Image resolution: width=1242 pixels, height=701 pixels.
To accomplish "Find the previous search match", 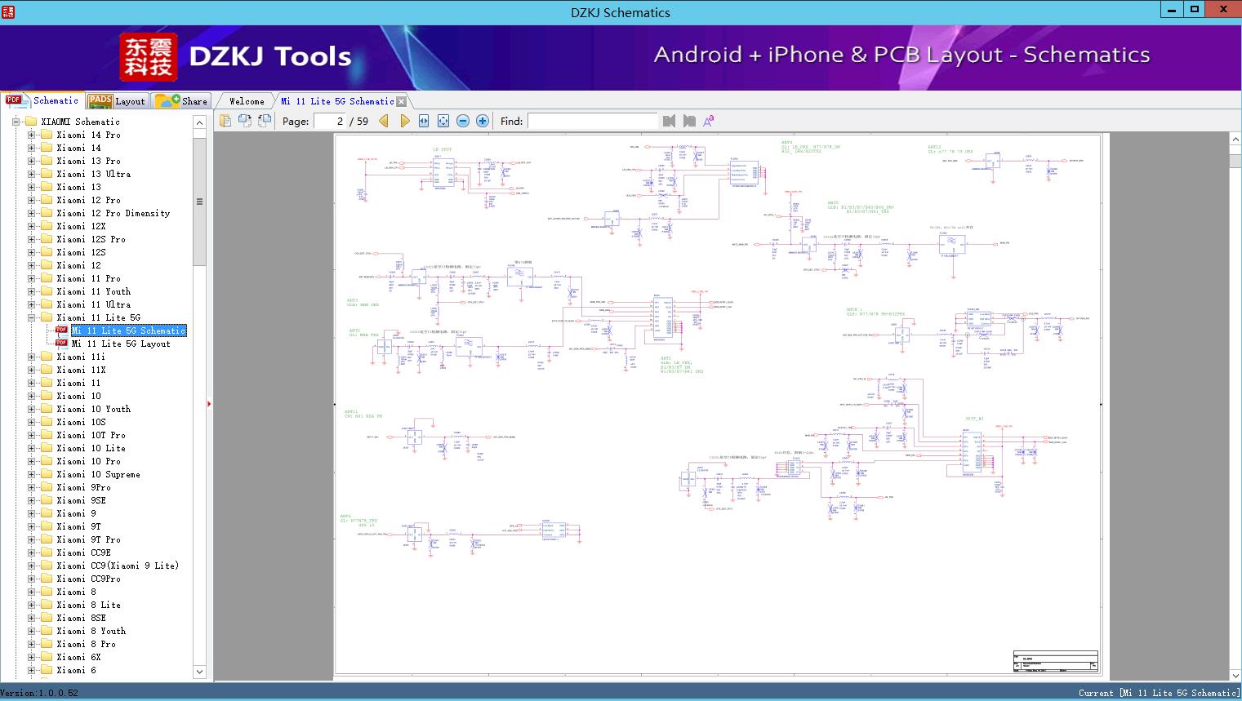I will (x=670, y=121).
